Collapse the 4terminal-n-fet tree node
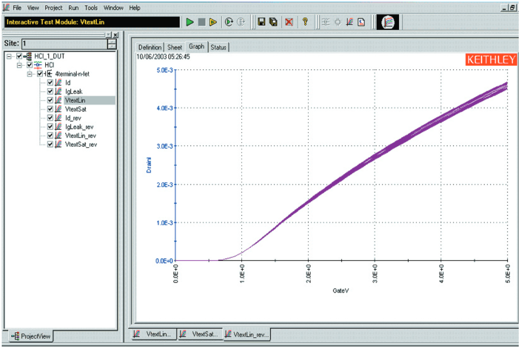 29,74
